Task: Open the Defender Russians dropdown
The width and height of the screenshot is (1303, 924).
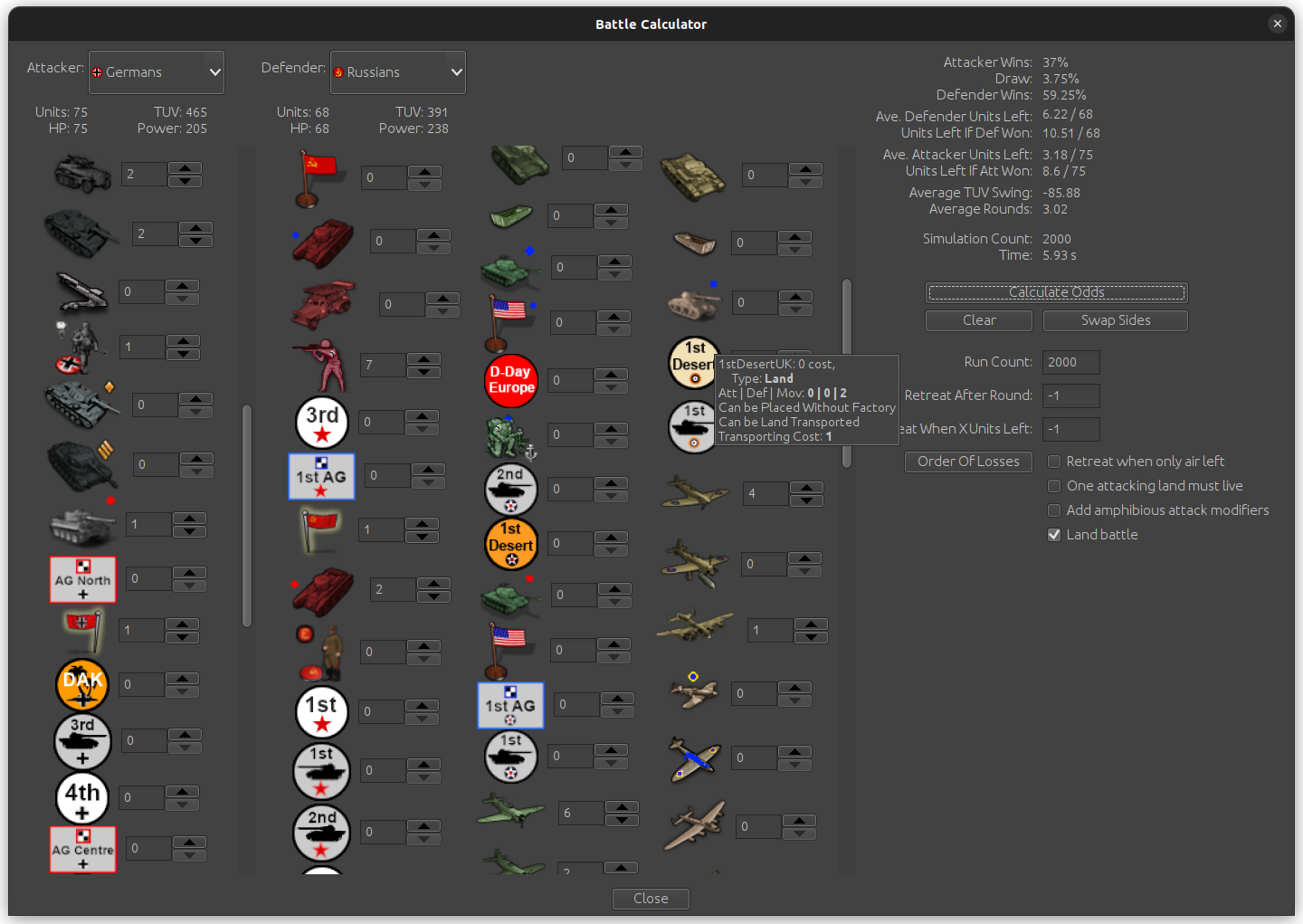Action: coord(398,72)
